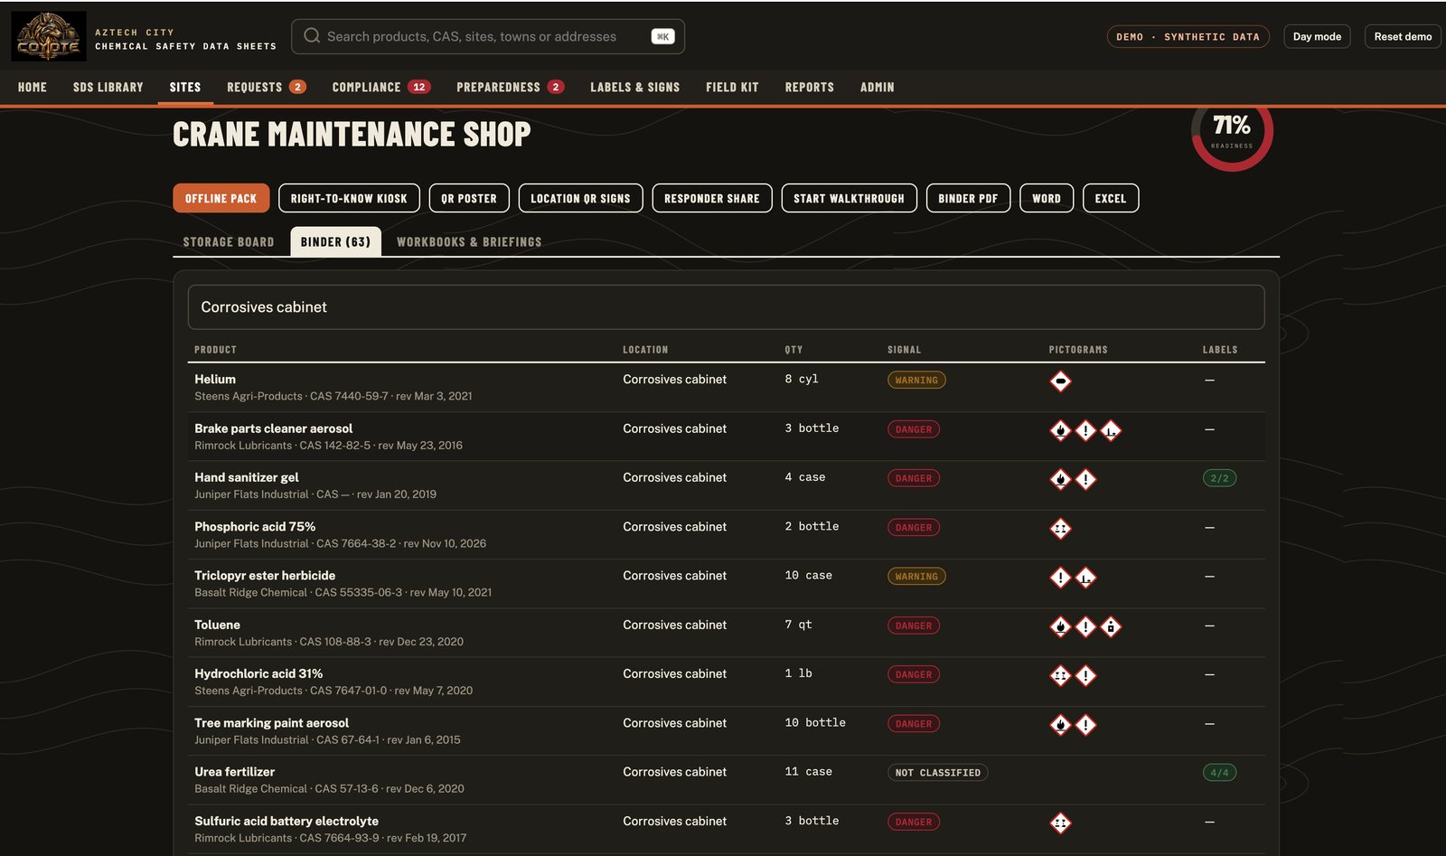Click the Offline Pack button
Screen dimensions: 1446x856
(x=221, y=198)
